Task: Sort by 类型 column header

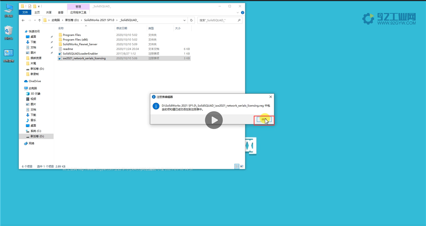Action: [x=151, y=28]
